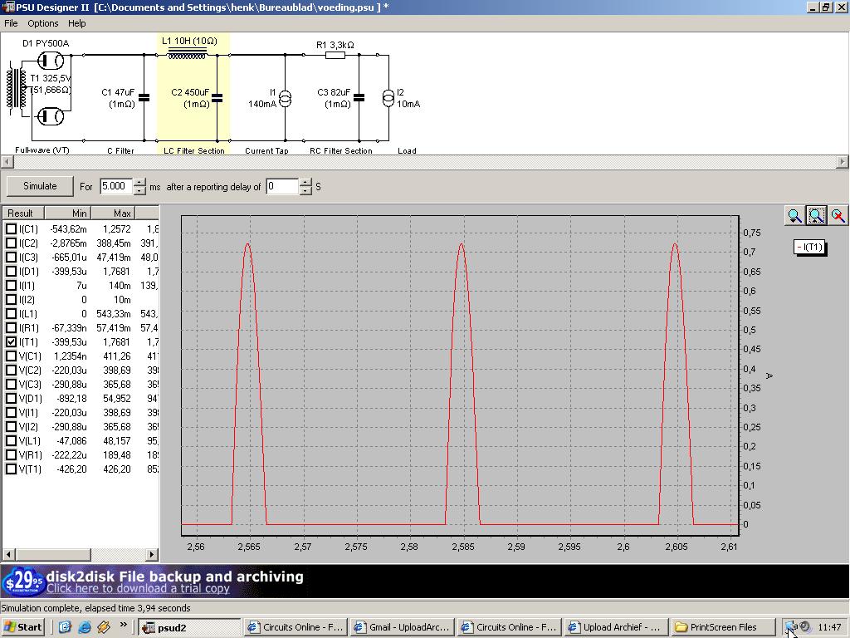850x638 pixels.
Task: Click the reporting delay input field
Action: 281,186
